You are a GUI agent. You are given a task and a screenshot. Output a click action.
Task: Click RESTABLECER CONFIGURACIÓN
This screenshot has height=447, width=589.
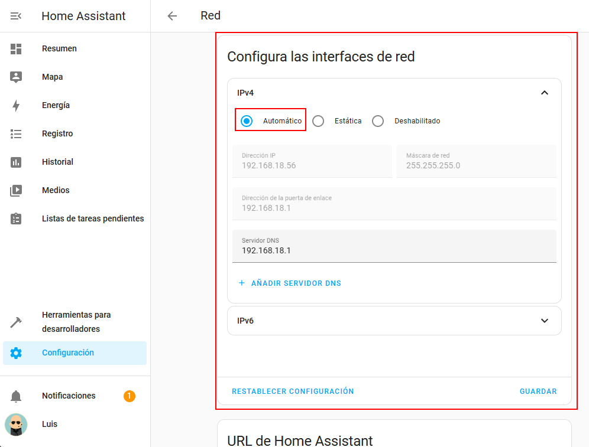point(293,391)
